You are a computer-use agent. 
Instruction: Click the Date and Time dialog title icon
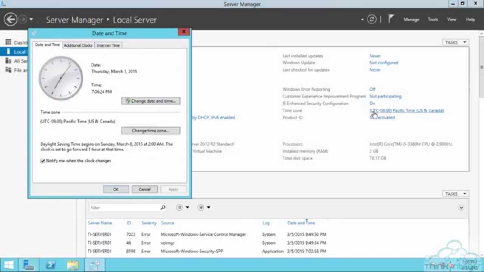(34, 33)
